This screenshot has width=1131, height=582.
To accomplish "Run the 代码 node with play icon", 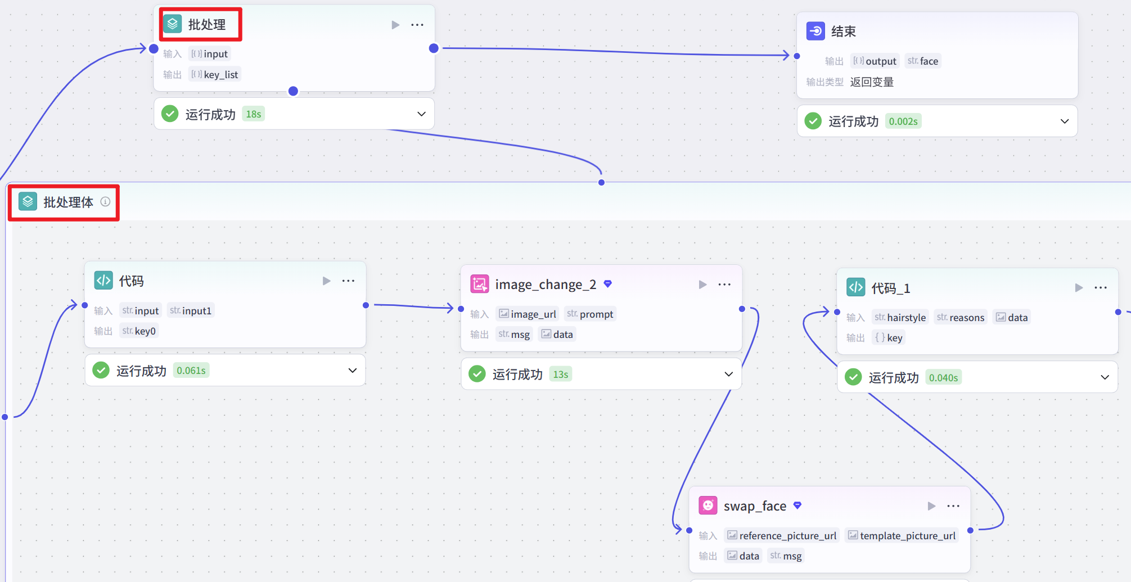I will [326, 281].
